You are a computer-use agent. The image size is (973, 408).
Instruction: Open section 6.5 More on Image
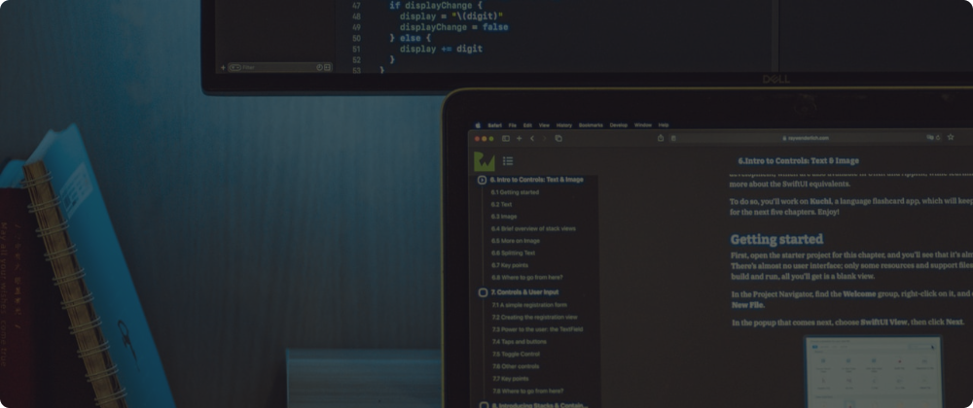click(516, 241)
